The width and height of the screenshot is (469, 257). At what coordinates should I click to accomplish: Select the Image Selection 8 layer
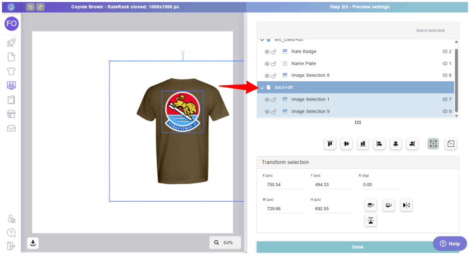pyautogui.click(x=310, y=76)
